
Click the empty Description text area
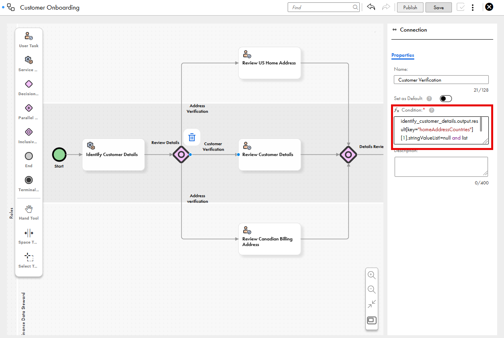click(x=441, y=166)
